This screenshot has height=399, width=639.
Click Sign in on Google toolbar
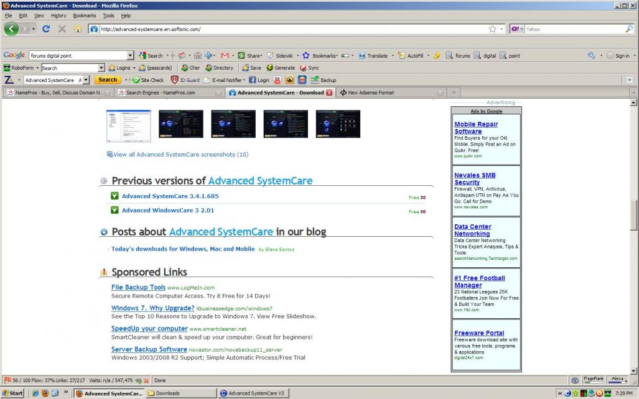[618, 55]
